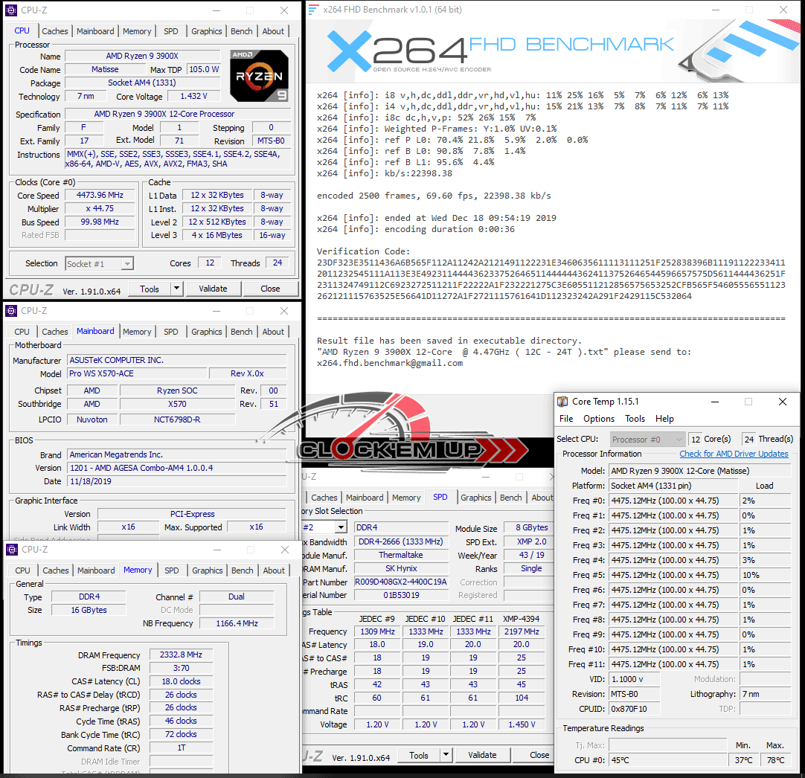Click the CPU-Z Mainboard window title icon
The width and height of the screenshot is (805, 778).
tap(12, 311)
